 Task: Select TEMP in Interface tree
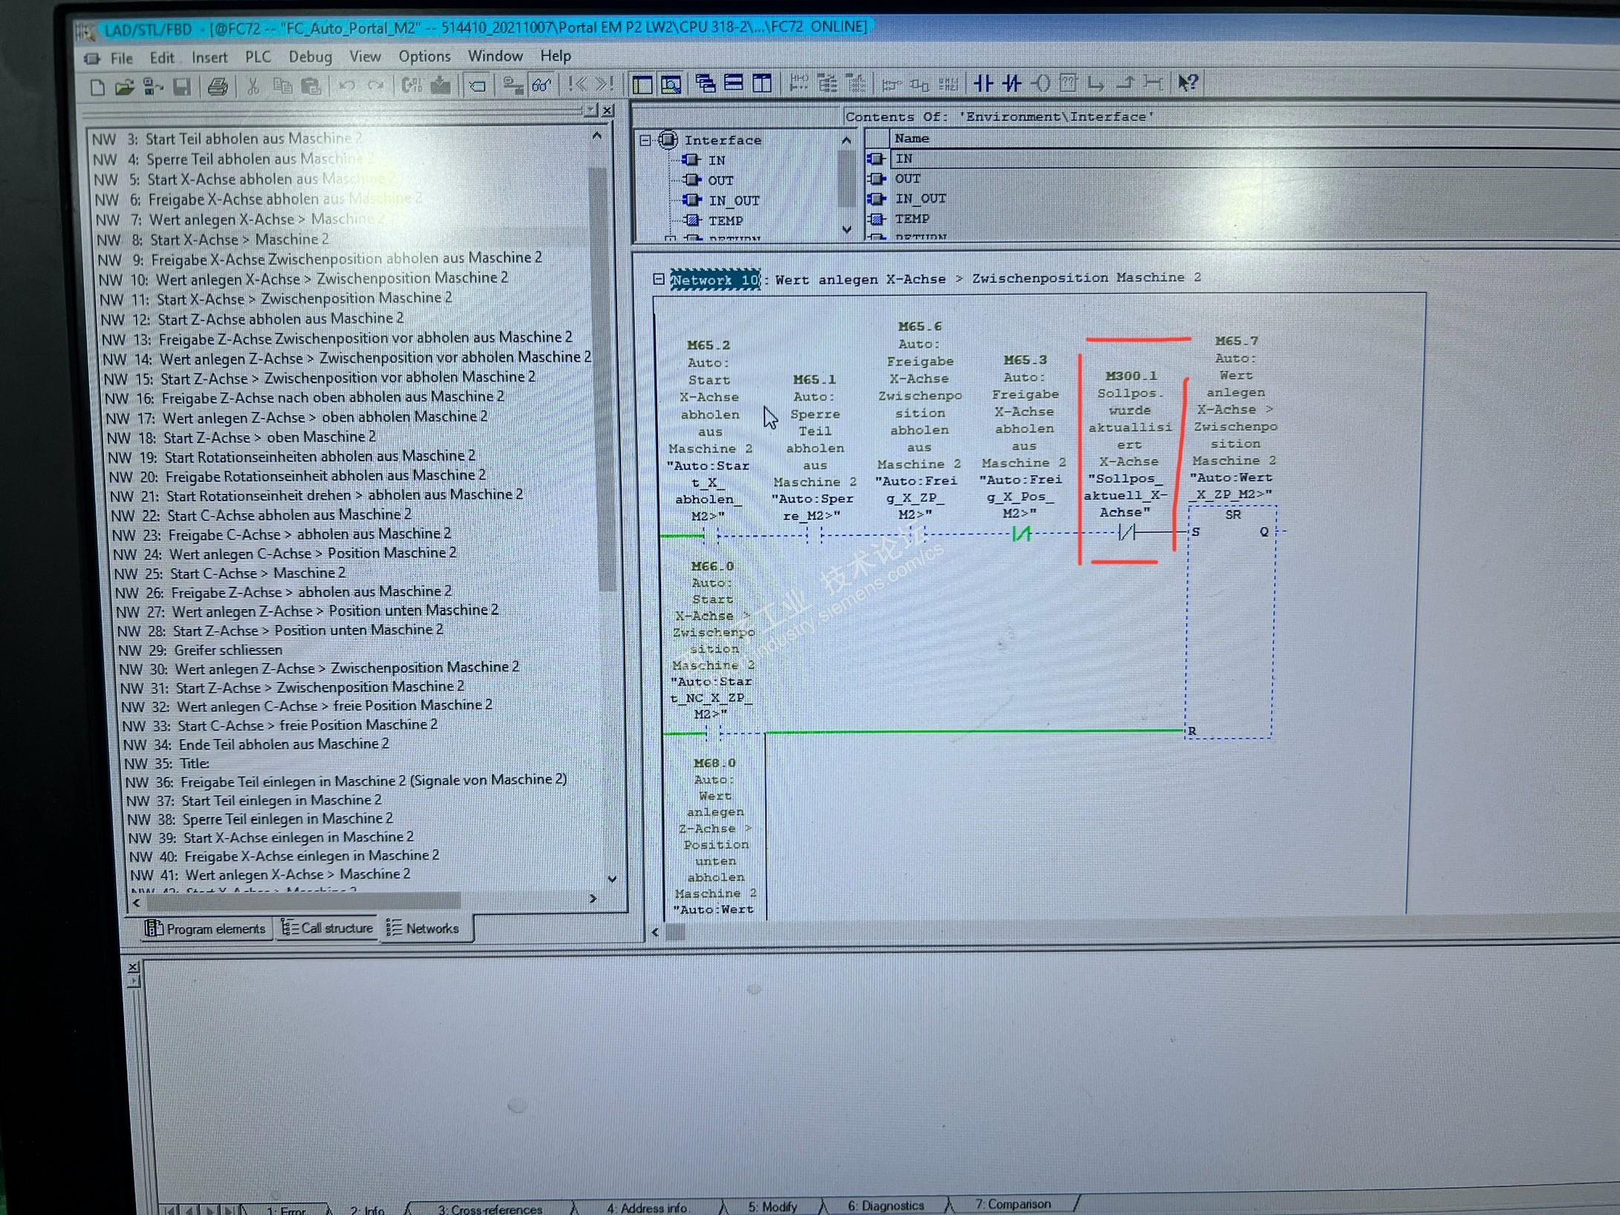[x=725, y=221]
